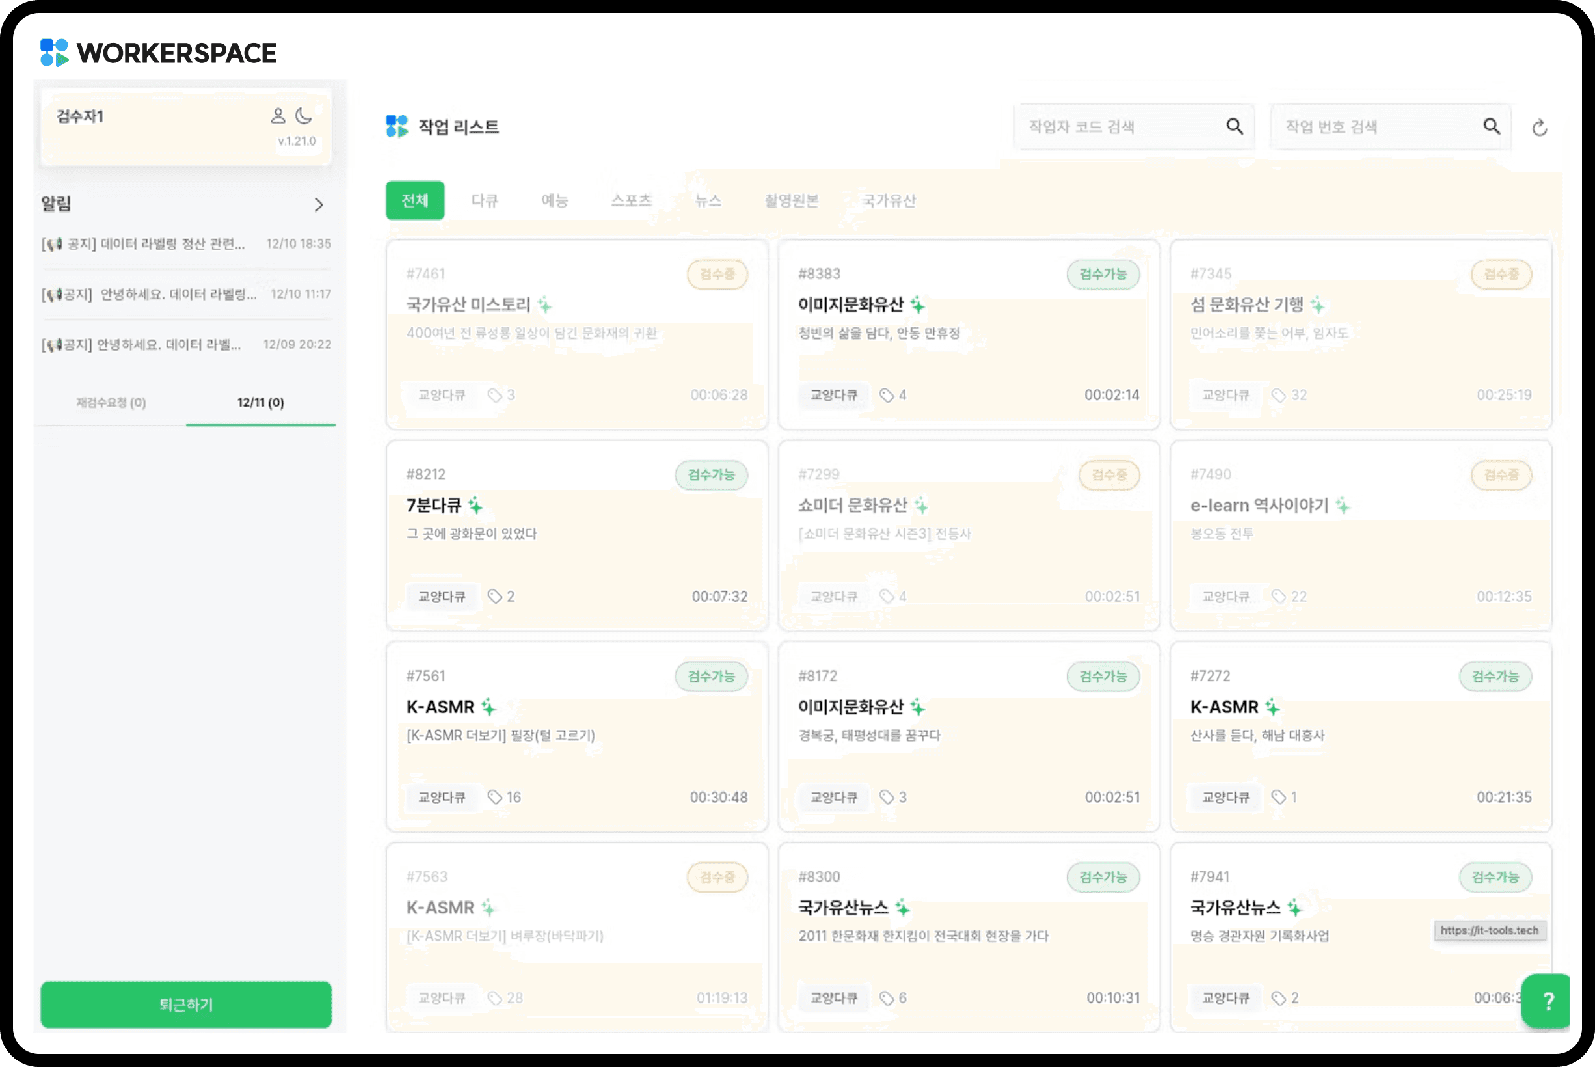The height and width of the screenshot is (1067, 1595).
Task: Open notice dated 12/10 18:35
Action: pos(185,243)
